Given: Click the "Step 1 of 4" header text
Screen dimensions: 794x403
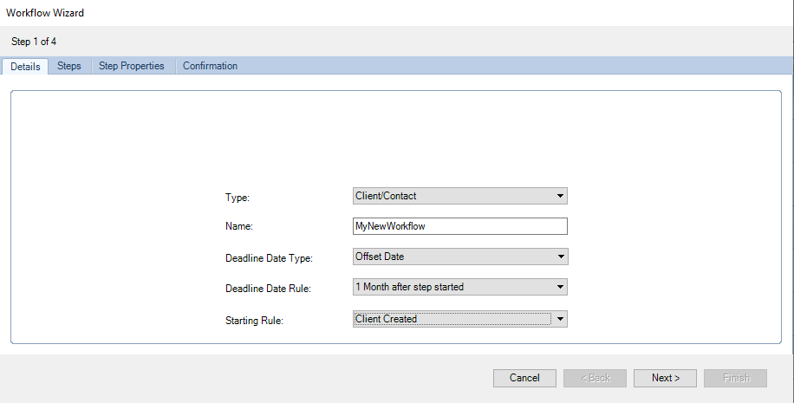Looking at the screenshot, I should pyautogui.click(x=34, y=41).
